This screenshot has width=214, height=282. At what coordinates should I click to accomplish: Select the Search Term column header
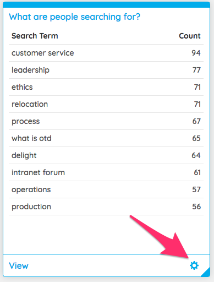click(x=35, y=36)
